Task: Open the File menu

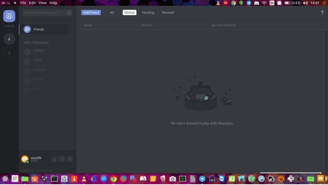Action: point(23,3)
